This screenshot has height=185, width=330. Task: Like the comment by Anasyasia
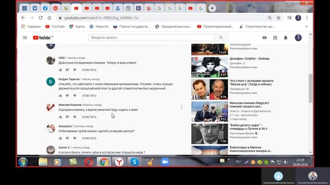(x=60, y=138)
